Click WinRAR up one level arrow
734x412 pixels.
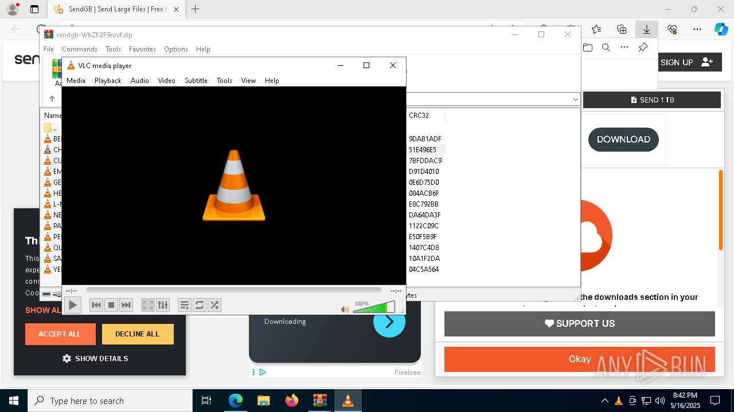click(x=52, y=99)
